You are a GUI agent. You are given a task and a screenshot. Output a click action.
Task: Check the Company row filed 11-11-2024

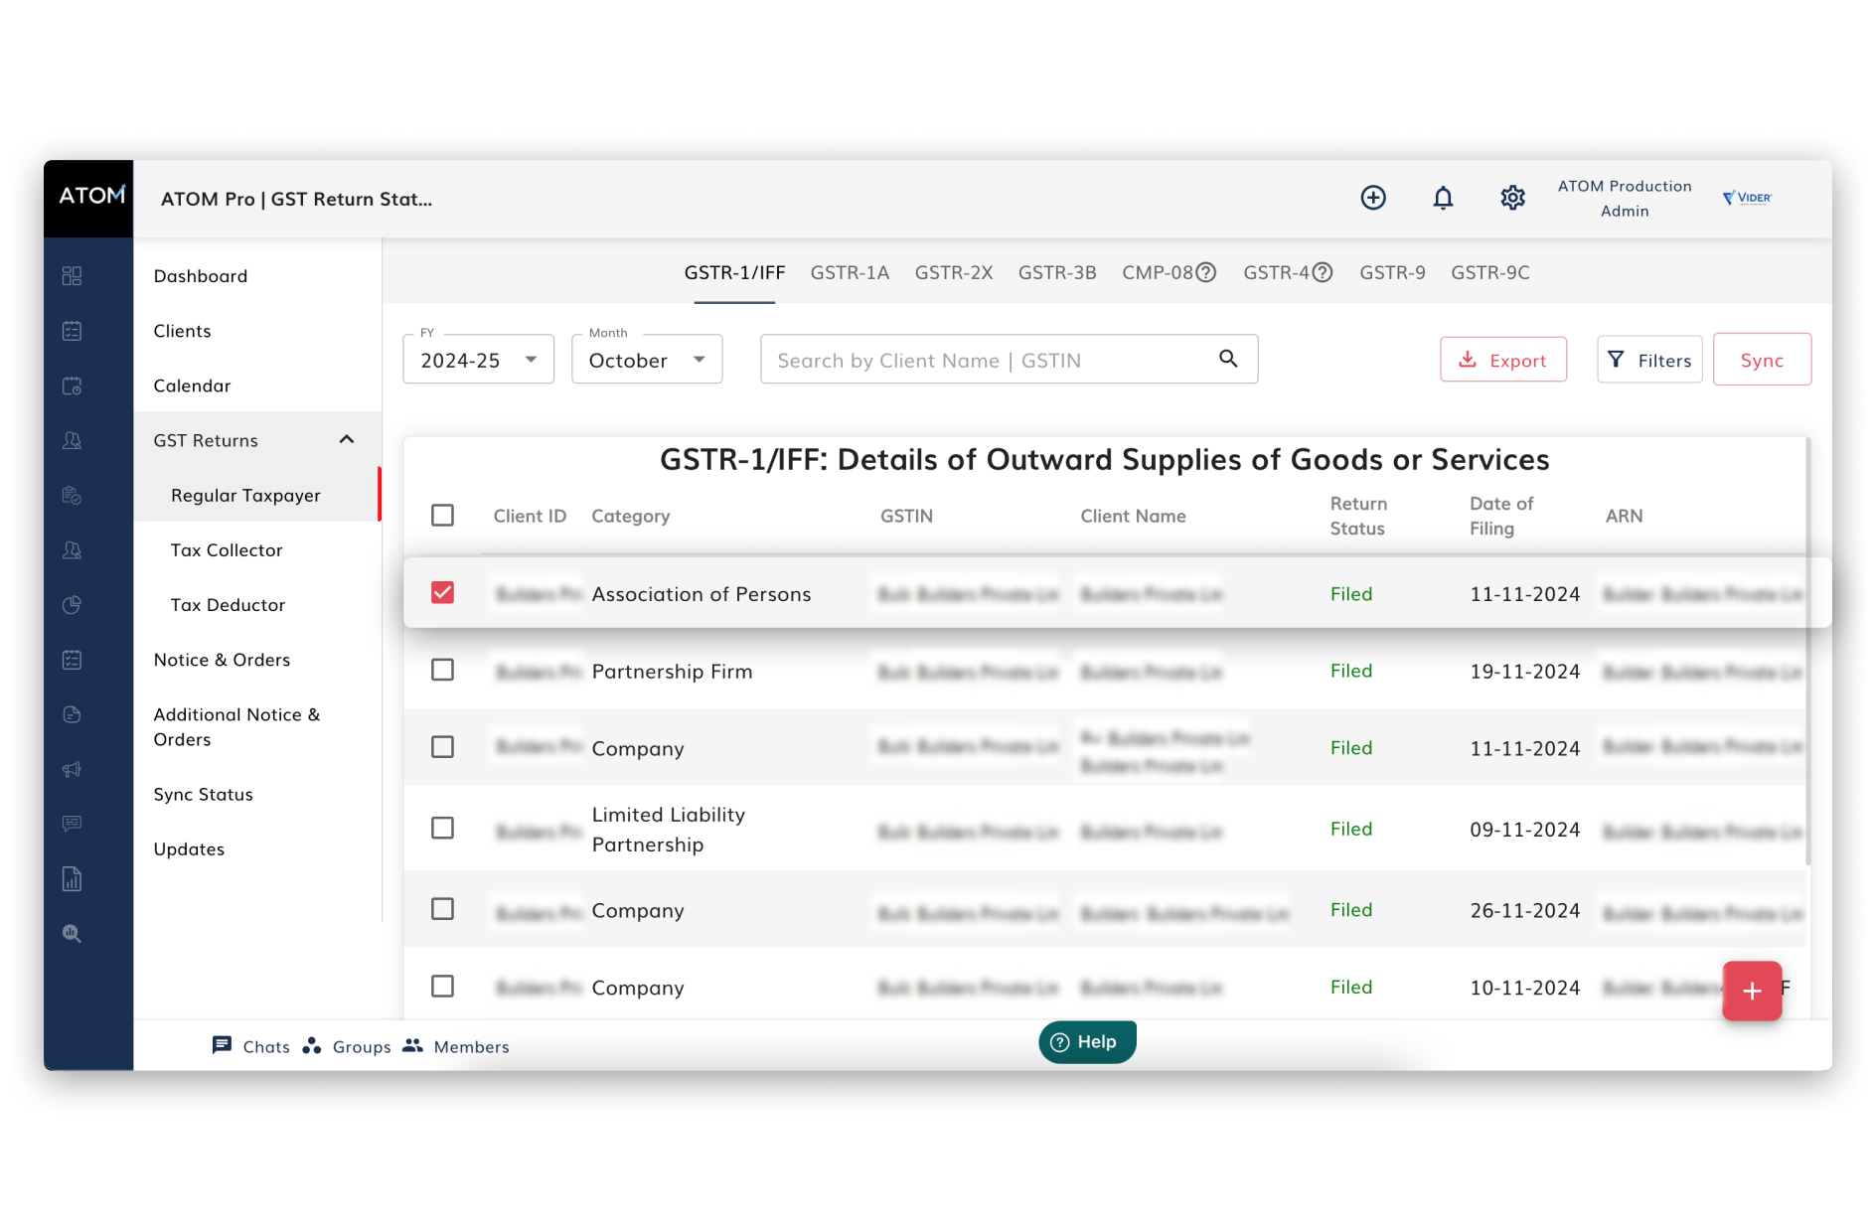(442, 746)
